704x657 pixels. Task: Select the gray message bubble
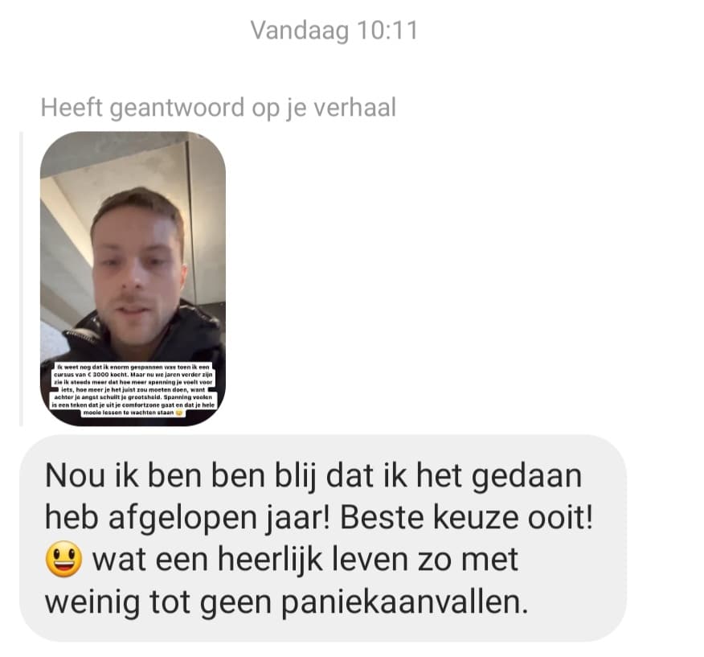point(323,538)
